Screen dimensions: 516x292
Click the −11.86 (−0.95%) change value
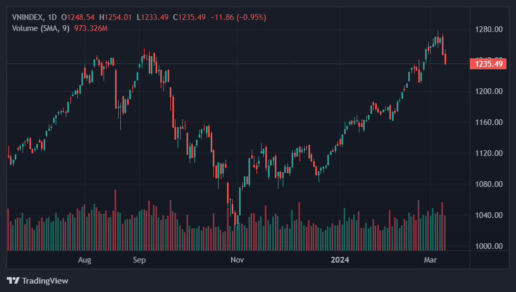coord(239,17)
